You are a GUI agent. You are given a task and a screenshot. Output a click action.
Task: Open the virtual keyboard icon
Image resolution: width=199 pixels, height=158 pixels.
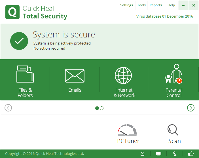159,154
